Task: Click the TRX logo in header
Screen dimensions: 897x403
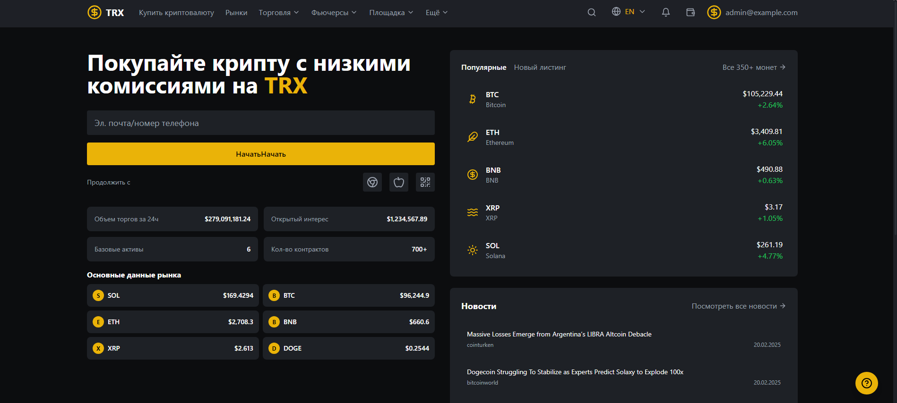Action: pyautogui.click(x=106, y=12)
